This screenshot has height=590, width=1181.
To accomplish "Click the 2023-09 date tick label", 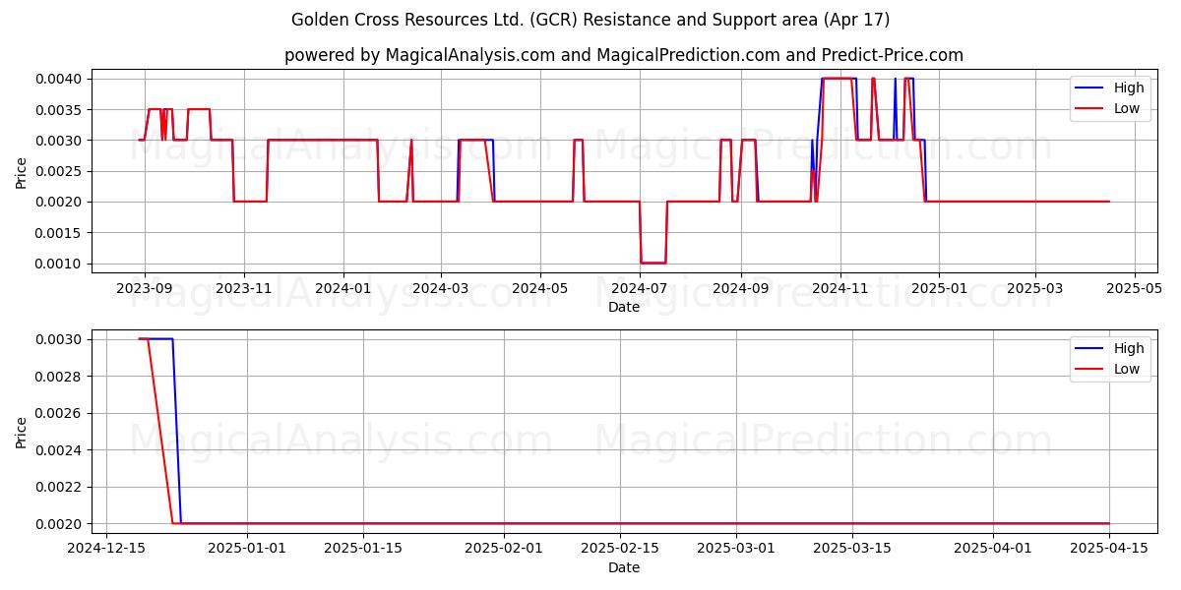I will pos(145,290).
